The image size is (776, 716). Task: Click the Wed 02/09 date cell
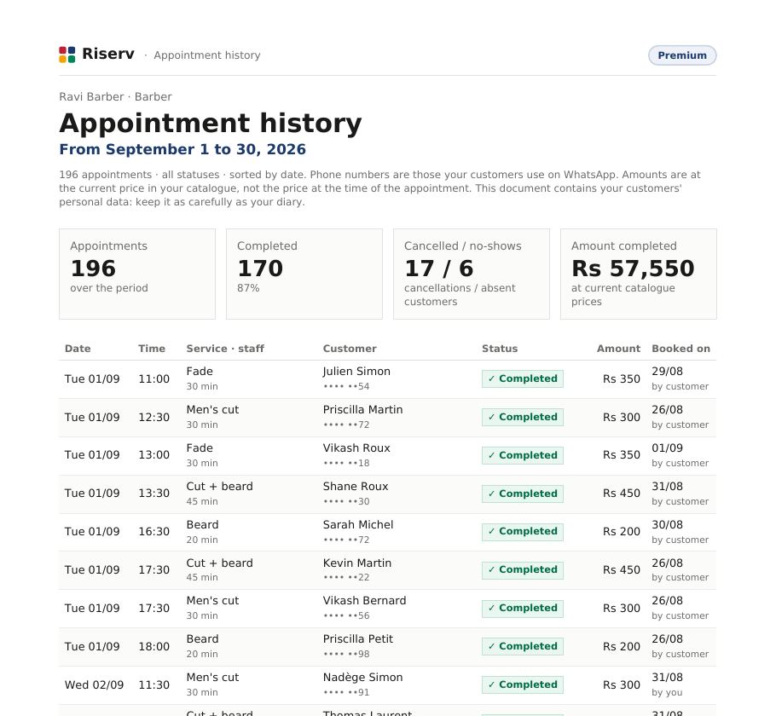pyautogui.click(x=94, y=684)
